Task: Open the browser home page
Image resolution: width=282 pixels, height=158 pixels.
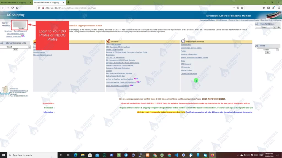Action: 17,8
